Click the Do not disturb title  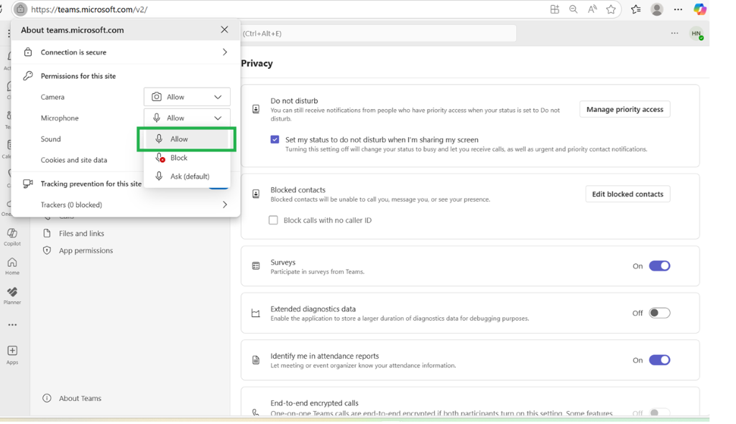(x=294, y=100)
